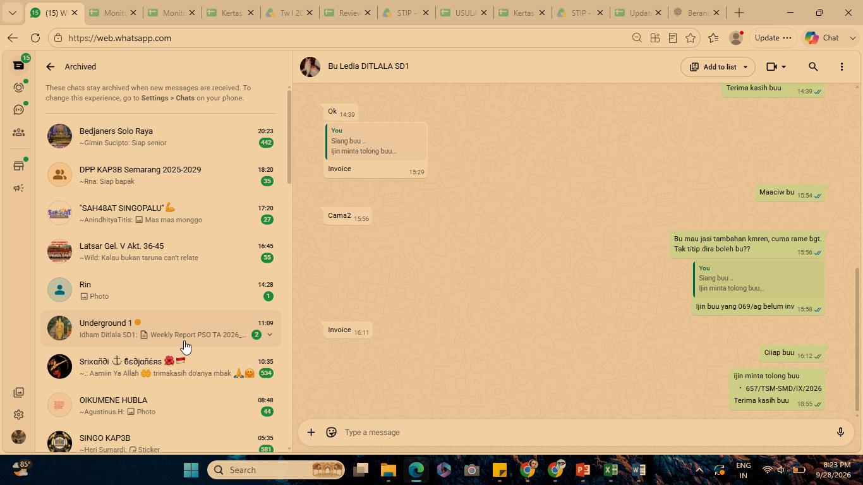Open Channels icon in WhatsApp sidebar
The width and height of the screenshot is (863, 485).
pos(18,110)
